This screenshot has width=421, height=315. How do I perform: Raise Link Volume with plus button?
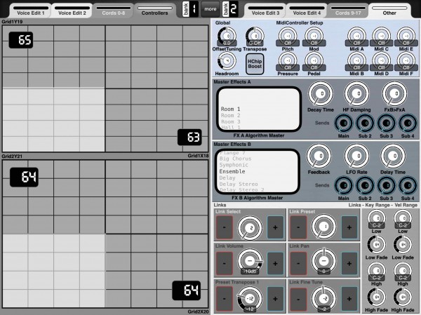275,264
